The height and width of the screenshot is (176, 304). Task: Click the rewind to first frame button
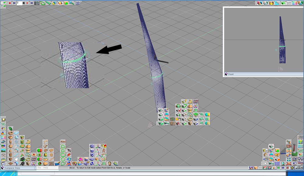tap(14, 3)
